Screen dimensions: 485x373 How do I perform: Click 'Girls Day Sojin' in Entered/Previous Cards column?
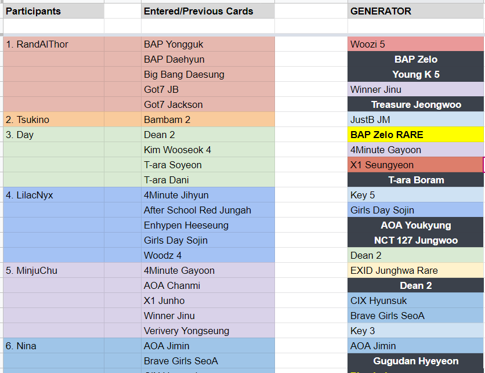point(208,240)
